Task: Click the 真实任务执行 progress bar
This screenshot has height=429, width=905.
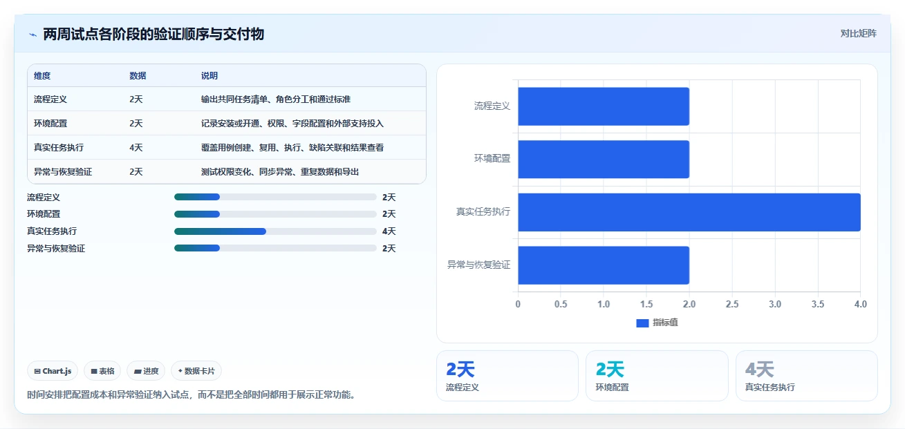Action: pyautogui.click(x=275, y=231)
